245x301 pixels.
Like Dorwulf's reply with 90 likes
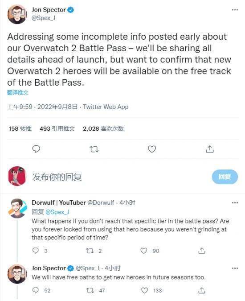click(x=144, y=251)
